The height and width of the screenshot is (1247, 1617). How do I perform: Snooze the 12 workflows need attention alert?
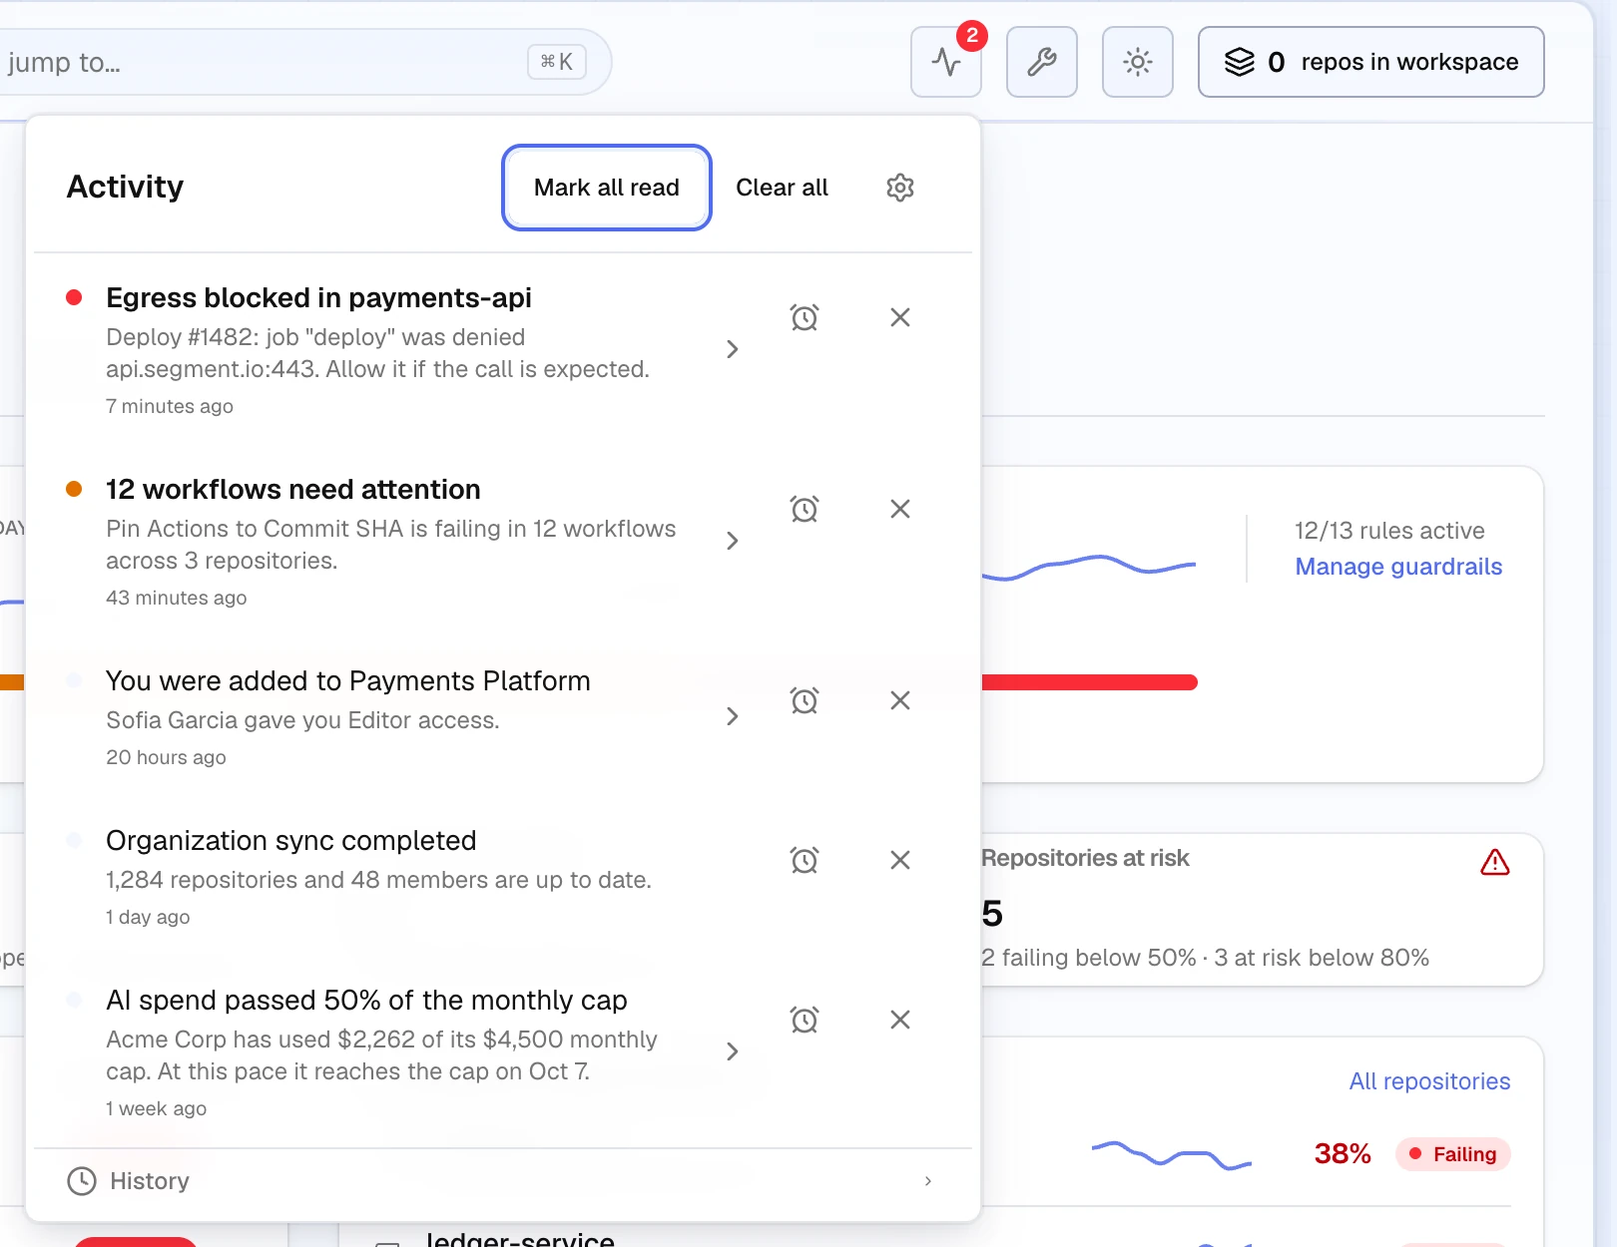pyautogui.click(x=805, y=509)
